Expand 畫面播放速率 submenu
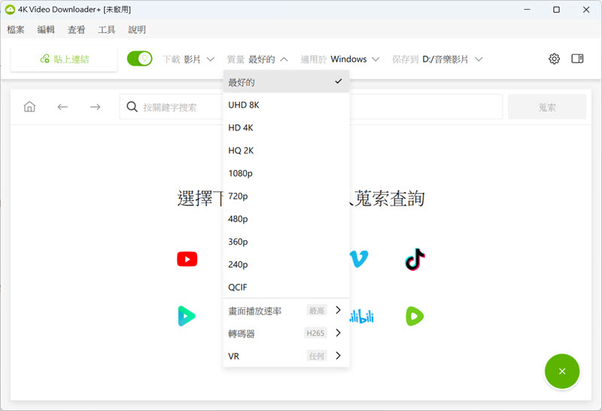Image resolution: width=602 pixels, height=411 pixels. (286, 310)
